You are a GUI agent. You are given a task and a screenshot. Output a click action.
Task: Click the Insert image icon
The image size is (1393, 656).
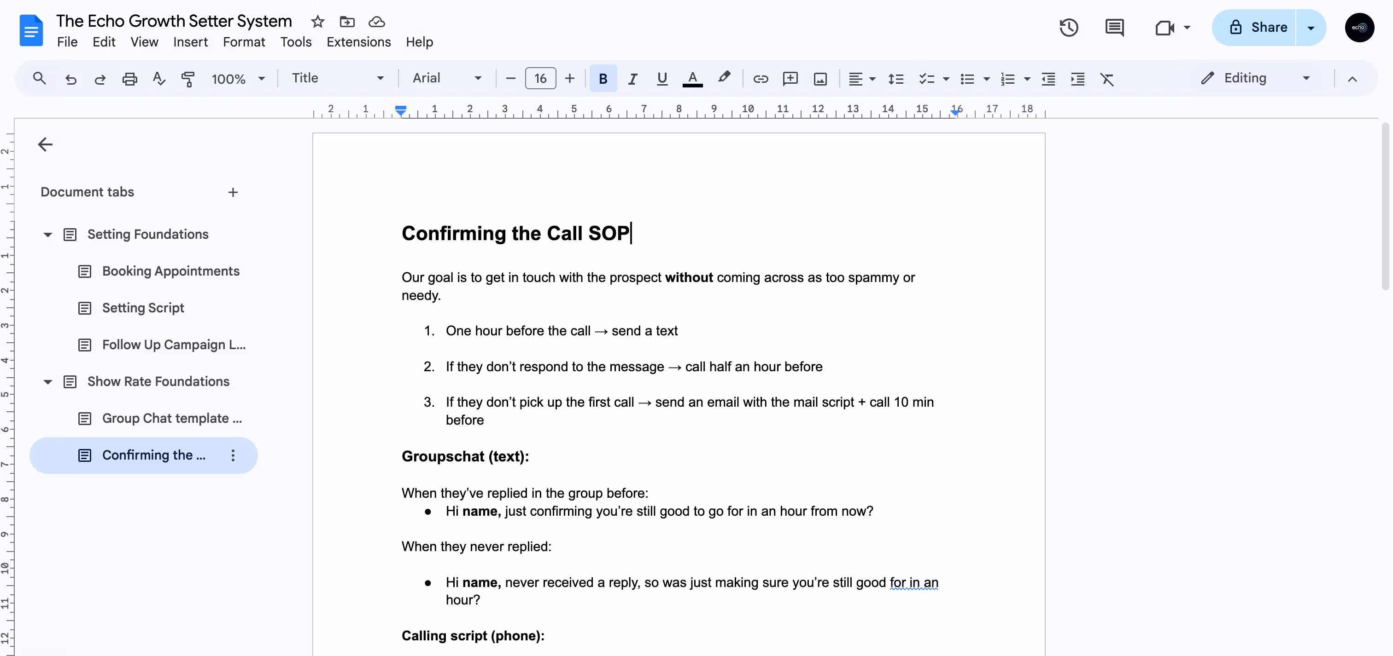click(820, 79)
